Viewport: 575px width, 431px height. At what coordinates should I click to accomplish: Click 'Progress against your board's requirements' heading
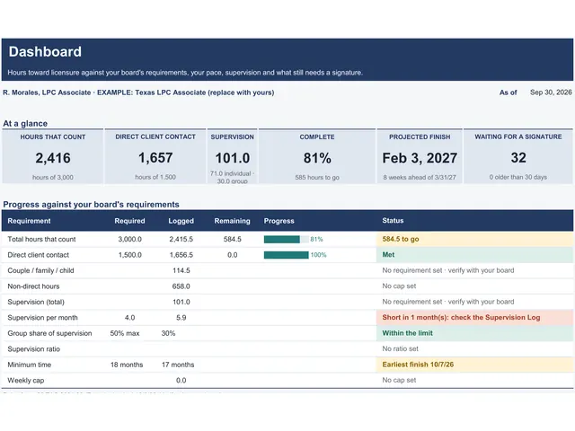tap(91, 205)
